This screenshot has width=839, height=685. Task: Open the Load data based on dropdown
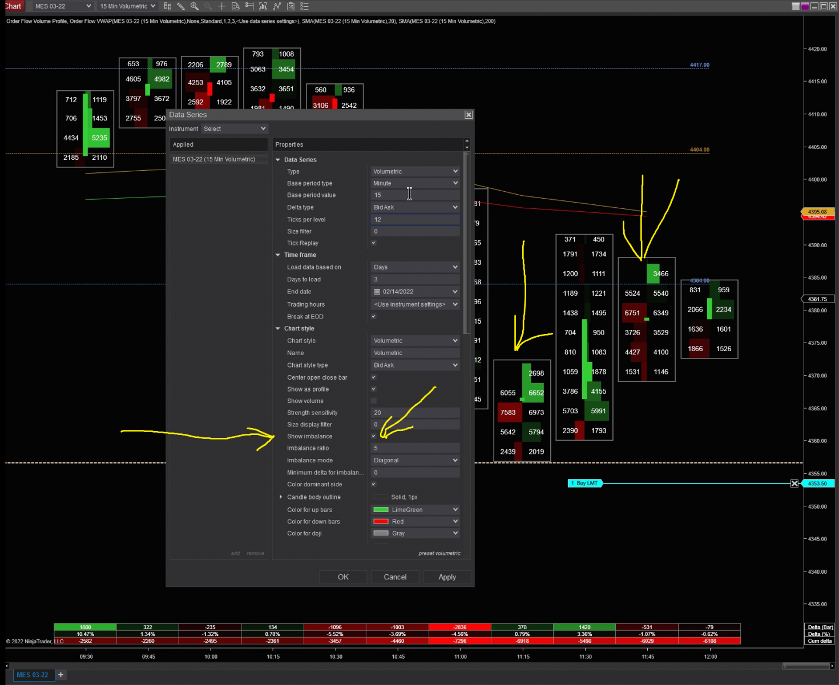(x=415, y=267)
